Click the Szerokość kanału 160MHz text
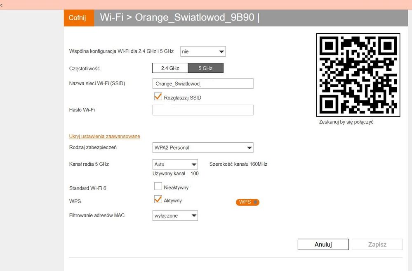Viewport: 412px width, 271px height. pyautogui.click(x=238, y=164)
